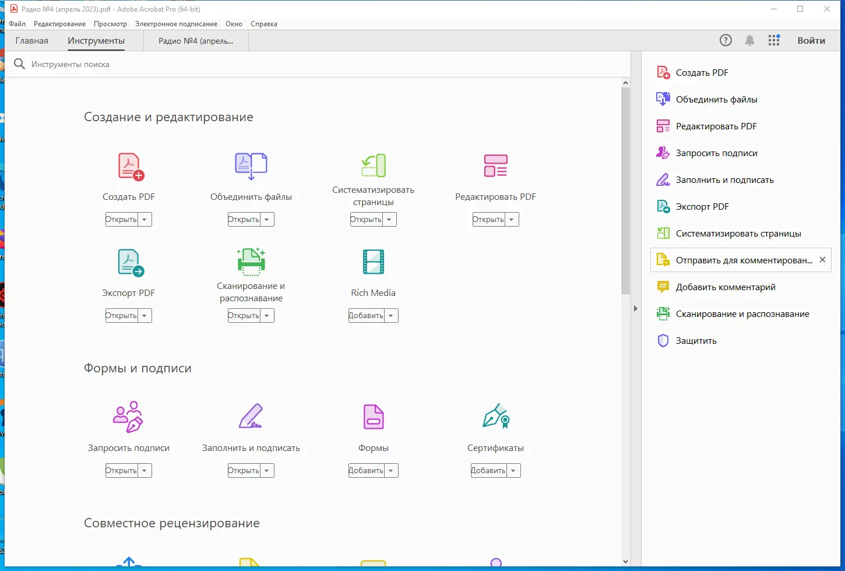845x571 pixels.
Task: Open Запросить подписи from the right sidebar
Action: (716, 153)
